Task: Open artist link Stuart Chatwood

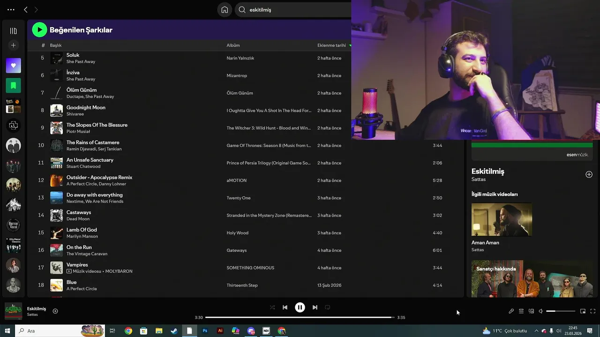Action: point(83,167)
